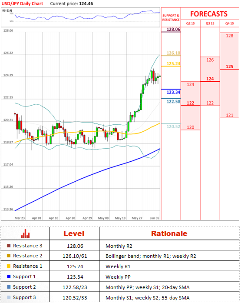Select the Q2 15 forecast column header
The width and height of the screenshot is (241, 303).
pyautogui.click(x=191, y=23)
